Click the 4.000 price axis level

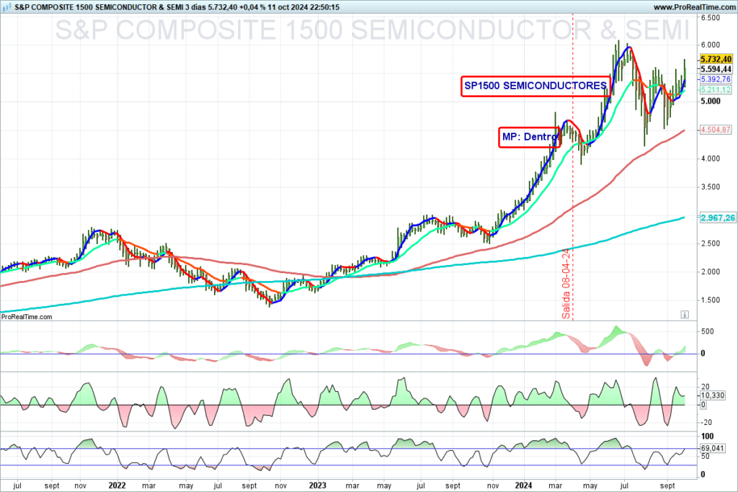711,158
